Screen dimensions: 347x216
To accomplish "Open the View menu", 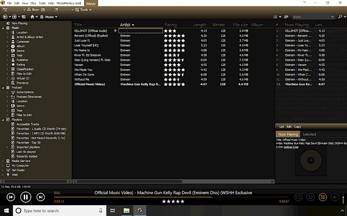I will 25,3.
